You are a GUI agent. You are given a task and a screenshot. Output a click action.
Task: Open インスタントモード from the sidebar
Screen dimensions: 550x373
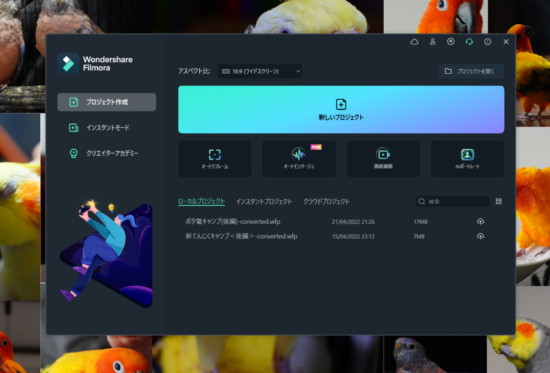(107, 128)
